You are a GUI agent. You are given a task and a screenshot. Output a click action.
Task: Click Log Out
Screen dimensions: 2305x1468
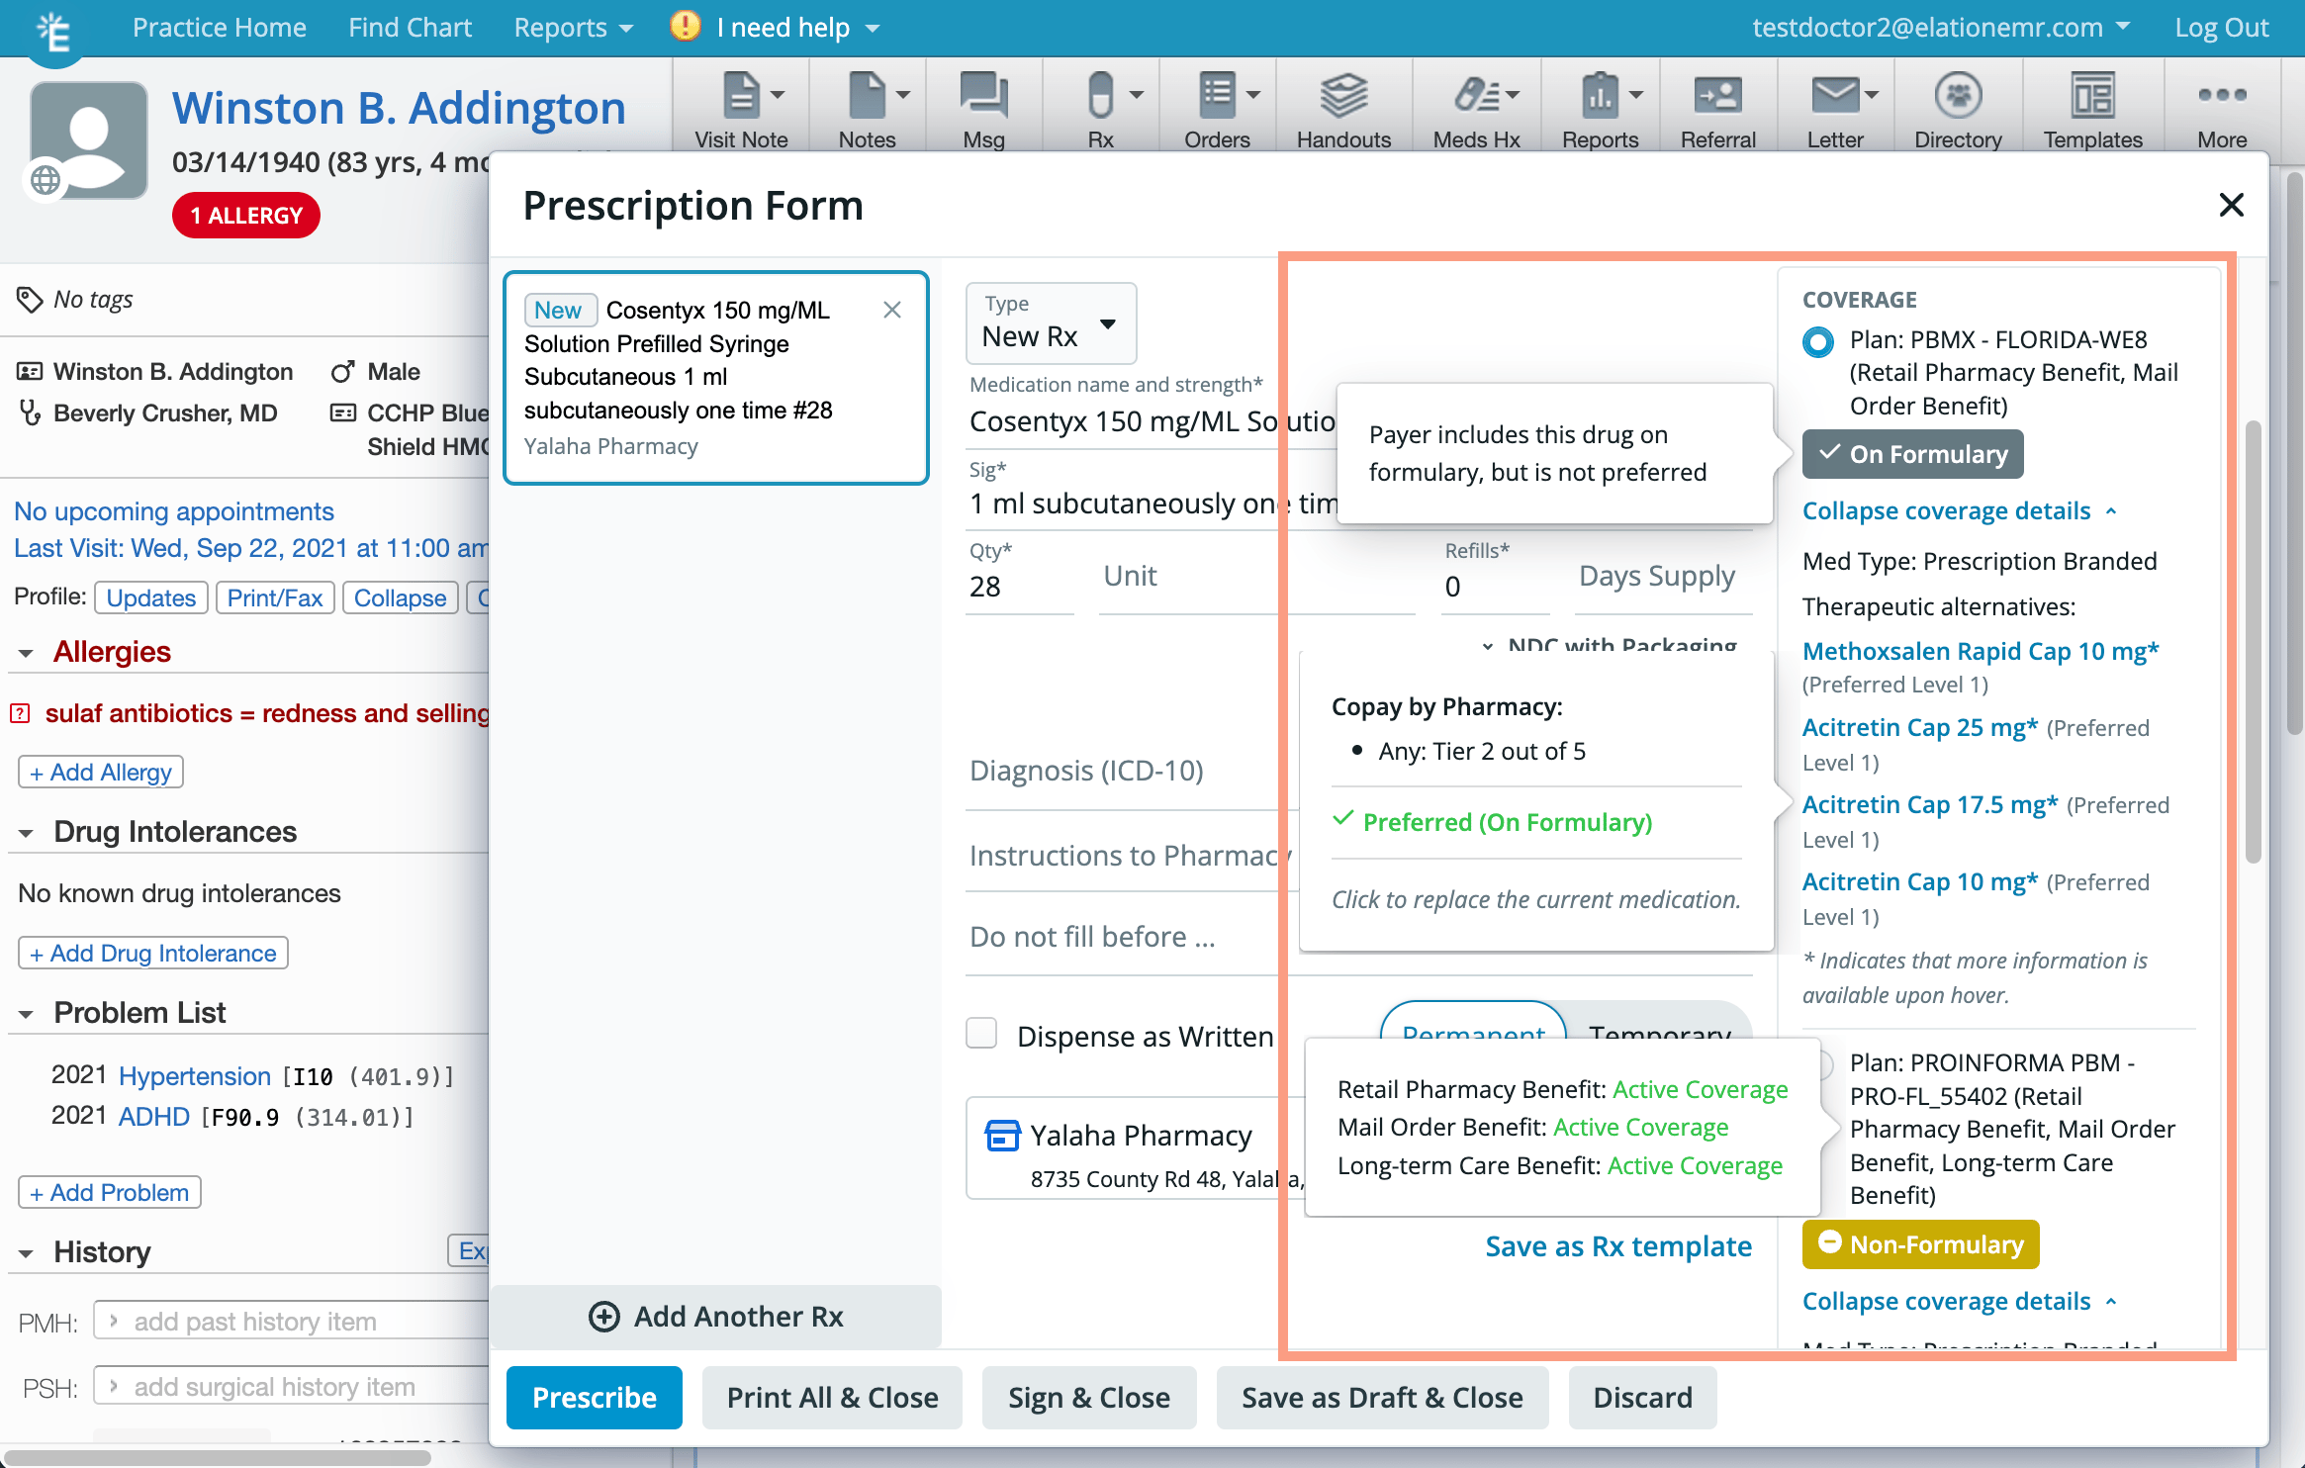point(2222,28)
